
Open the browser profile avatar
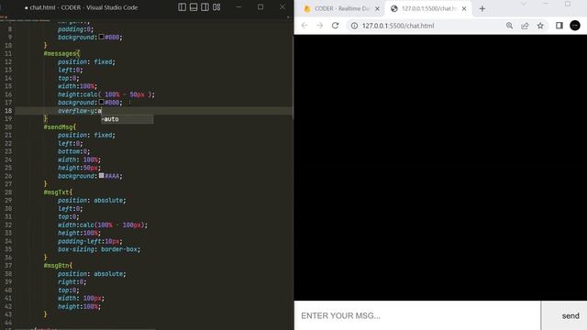click(575, 26)
